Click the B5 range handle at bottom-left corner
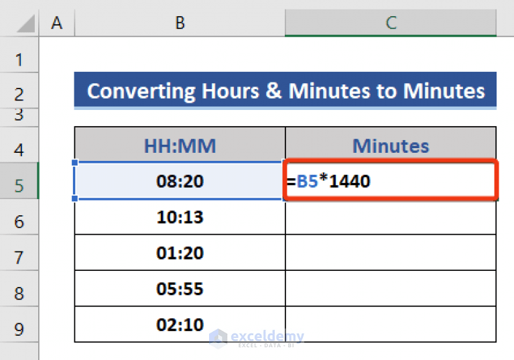Image resolution: width=514 pixels, height=360 pixels. click(75, 198)
